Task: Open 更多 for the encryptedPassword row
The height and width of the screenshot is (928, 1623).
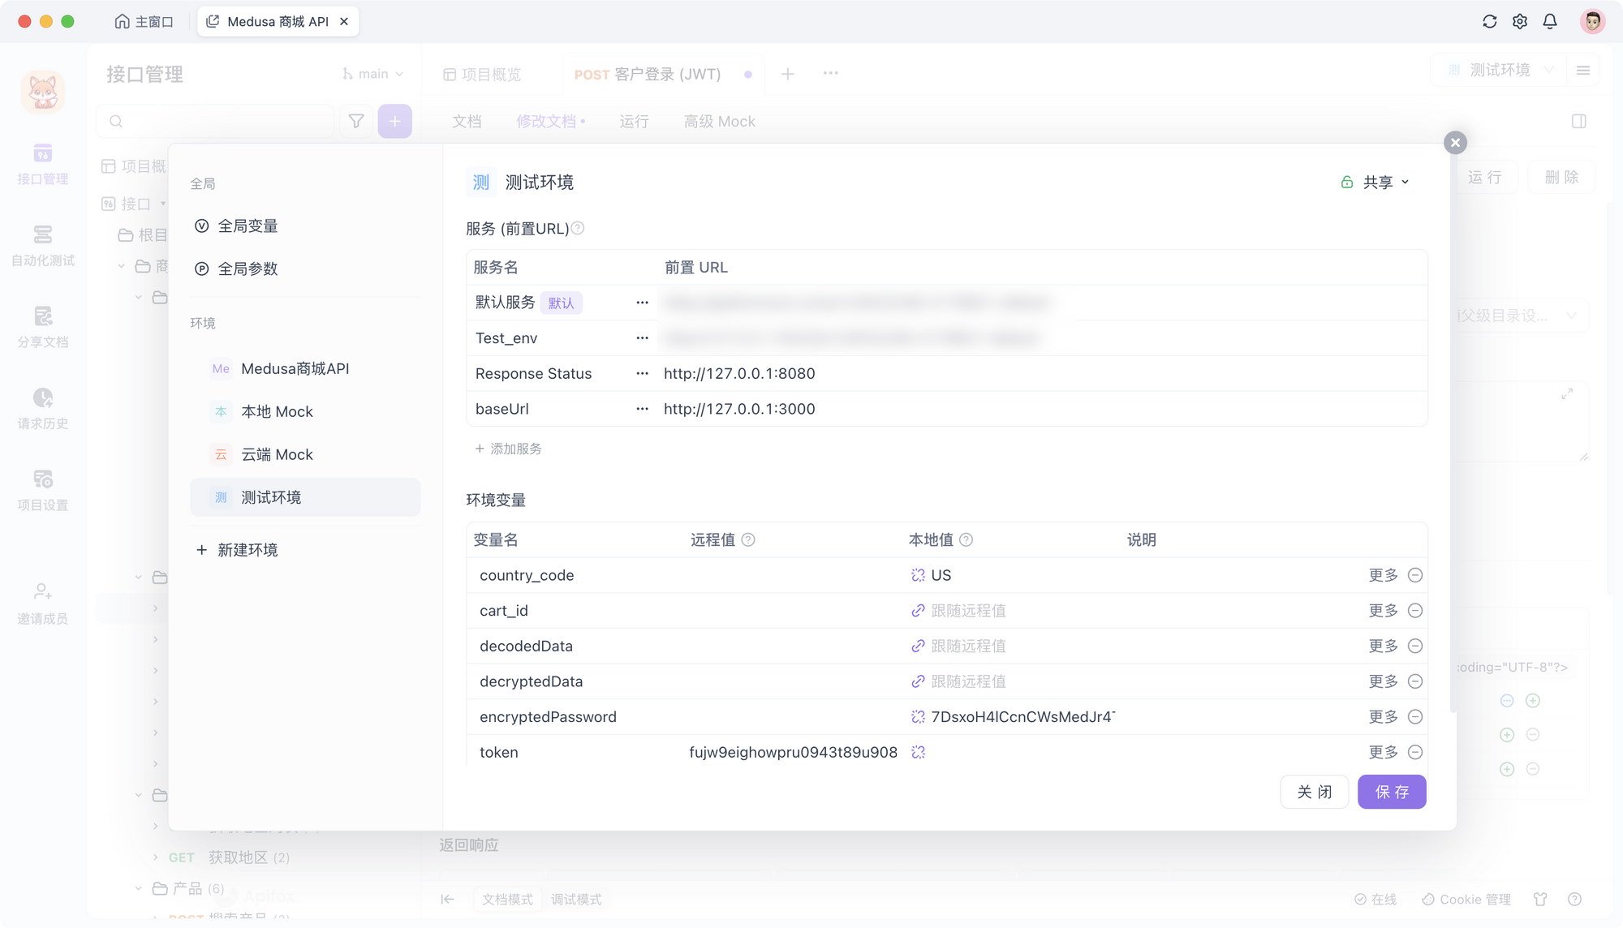Action: 1383,717
